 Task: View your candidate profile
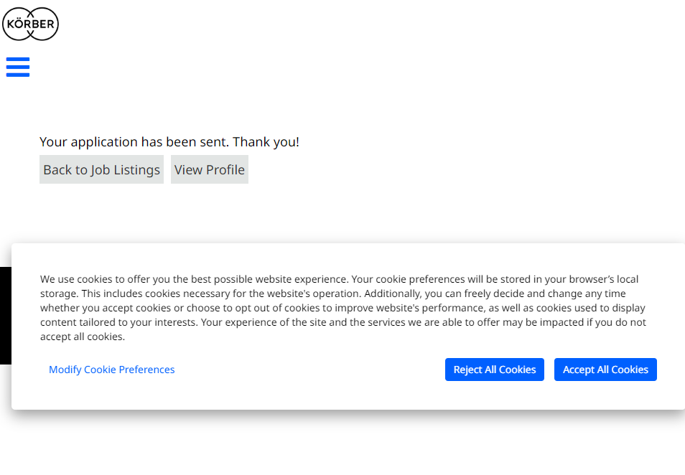[209, 169]
